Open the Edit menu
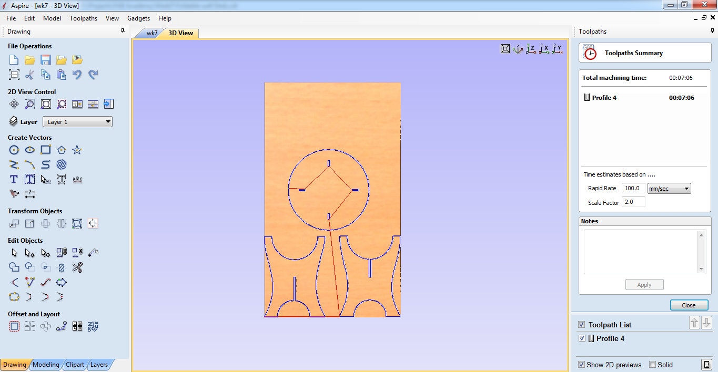The width and height of the screenshot is (718, 372). 29,18
